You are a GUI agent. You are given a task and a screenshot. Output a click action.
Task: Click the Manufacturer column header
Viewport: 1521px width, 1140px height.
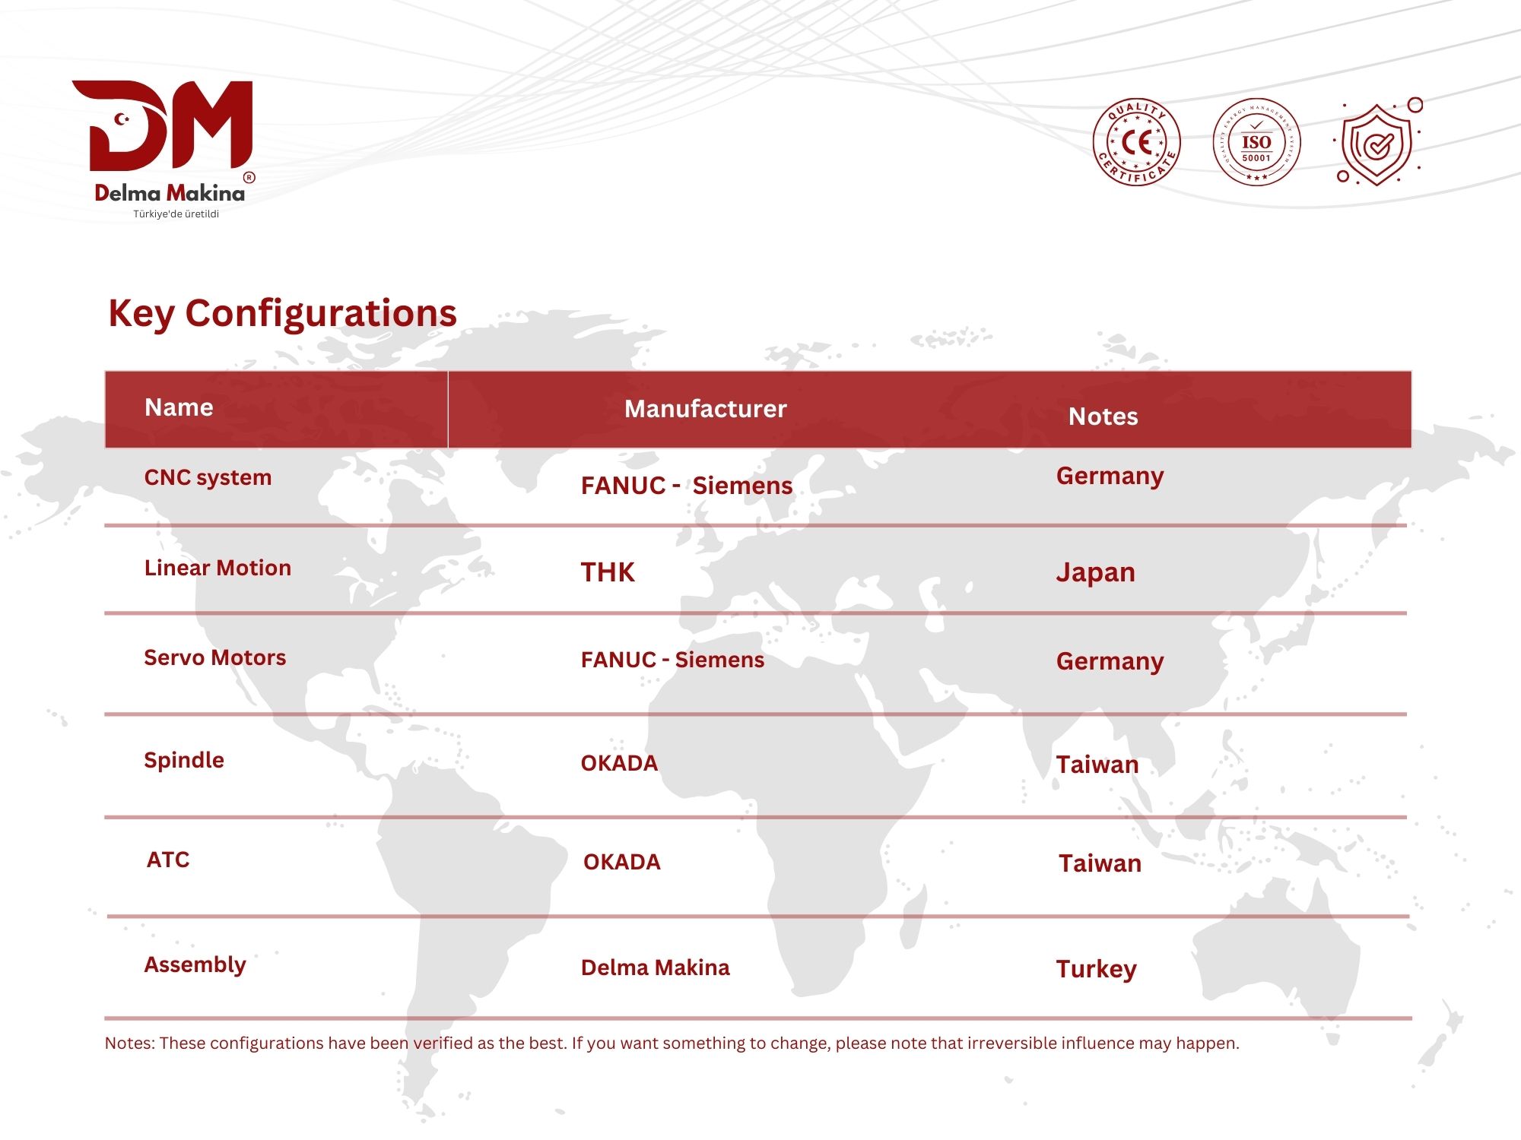tap(705, 409)
